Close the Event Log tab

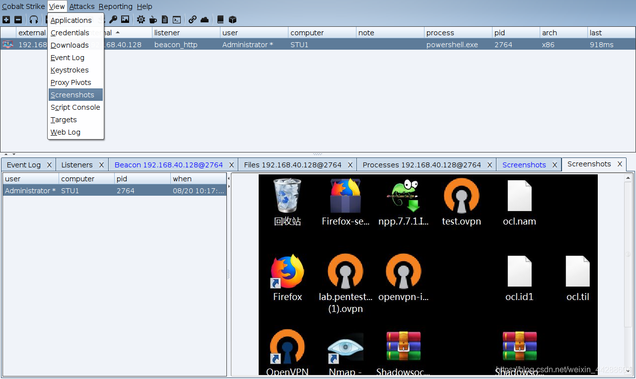49,165
